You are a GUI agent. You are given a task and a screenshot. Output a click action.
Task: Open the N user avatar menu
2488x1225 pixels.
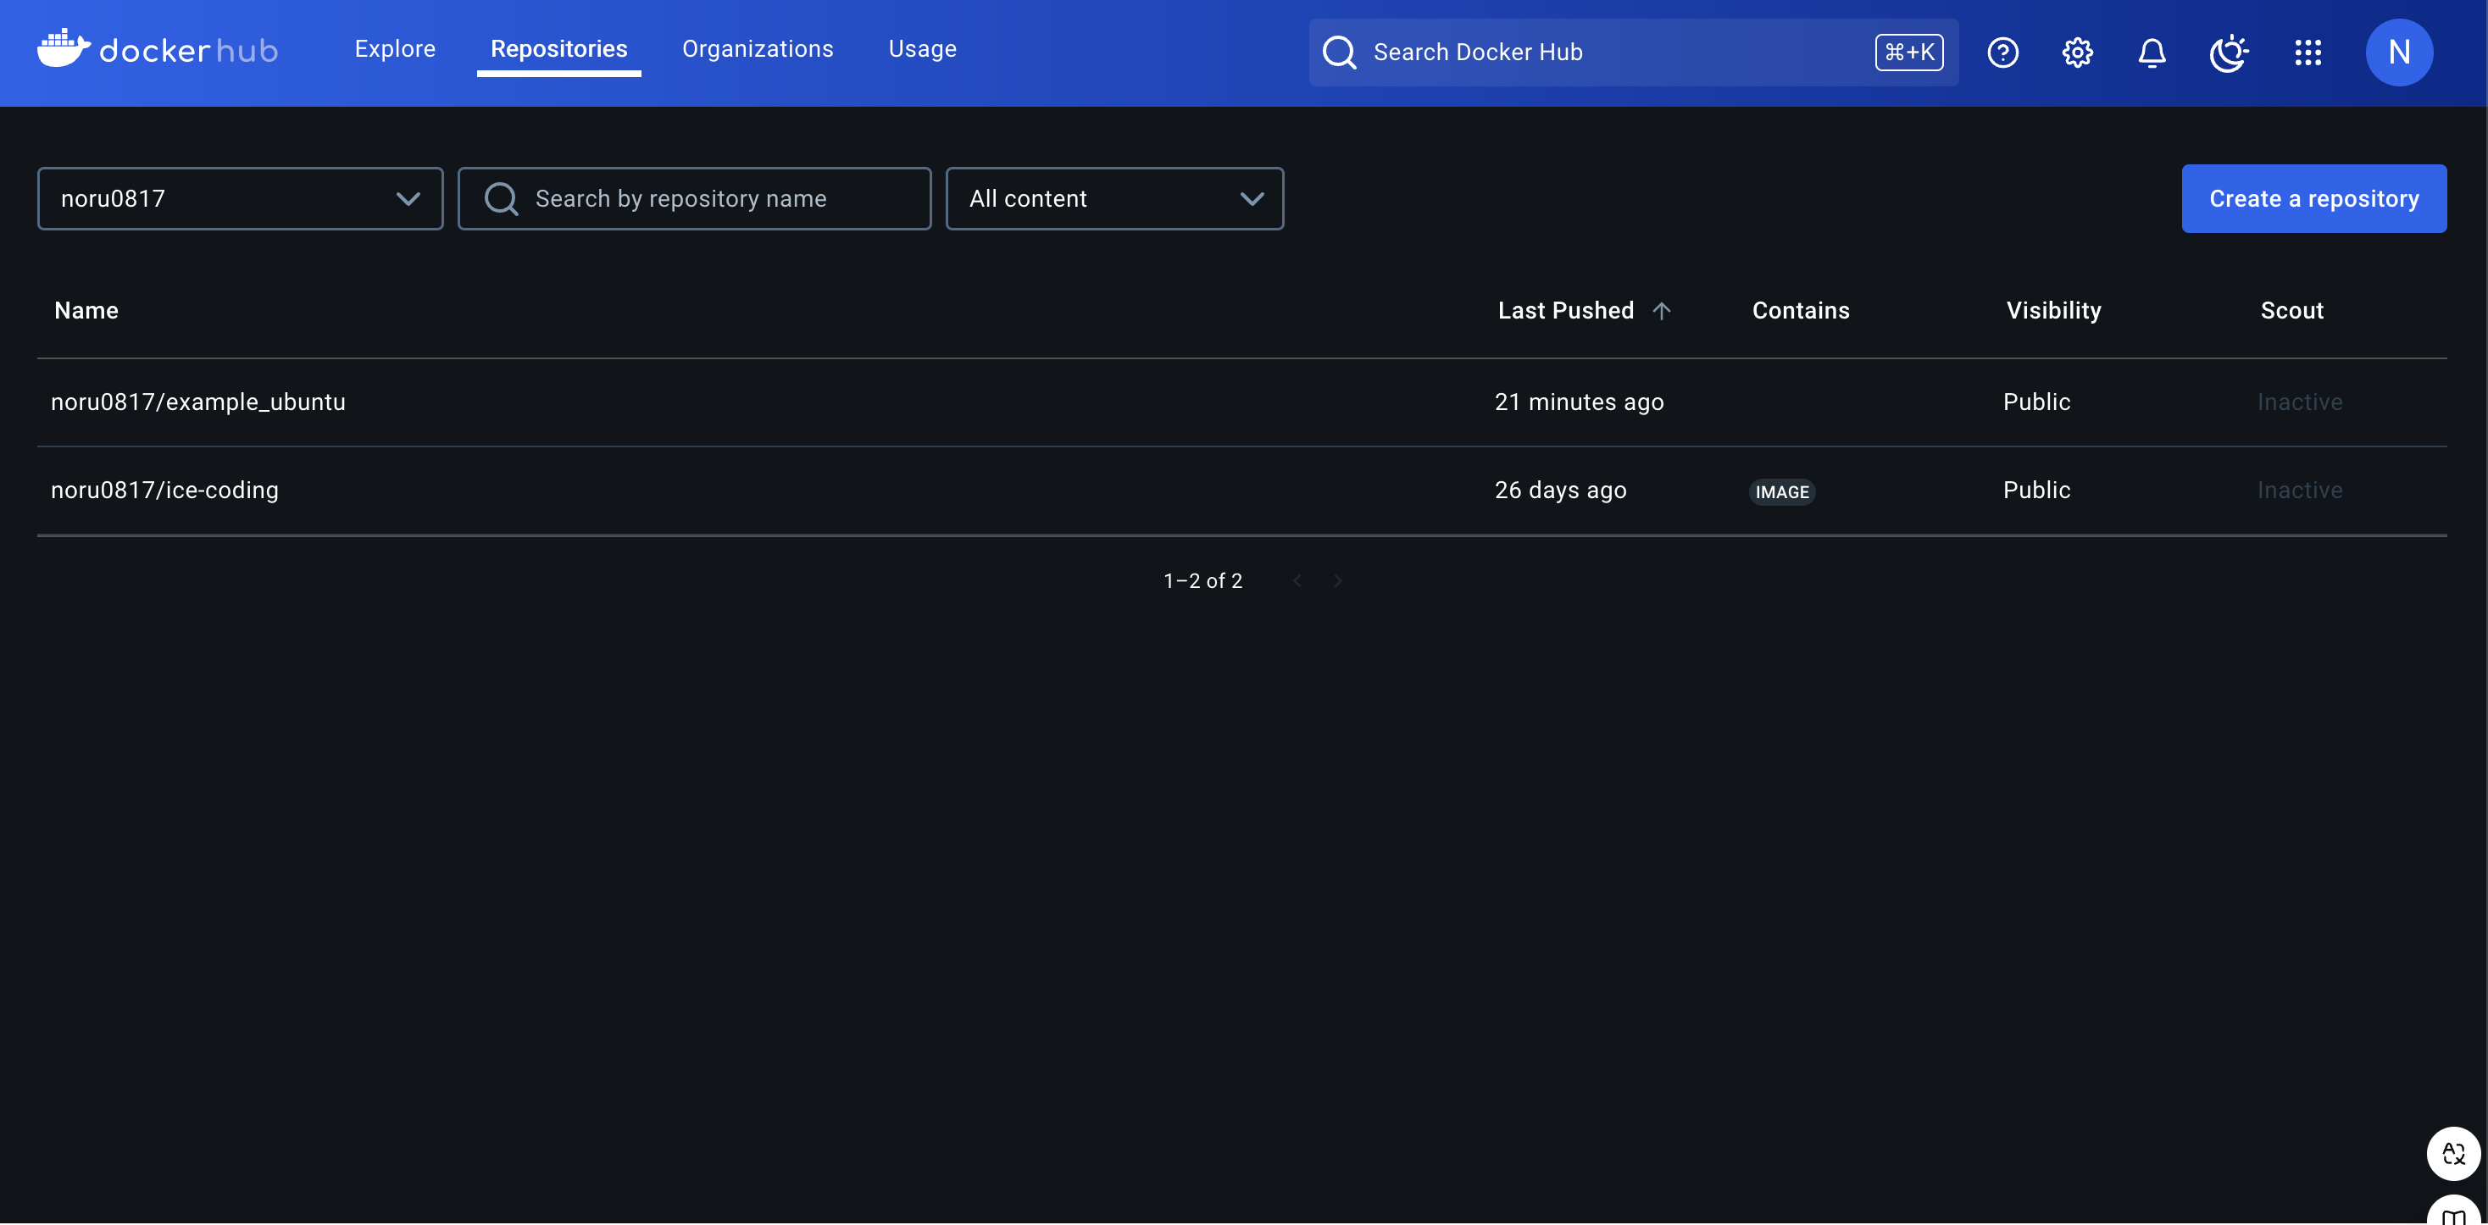pos(2398,53)
